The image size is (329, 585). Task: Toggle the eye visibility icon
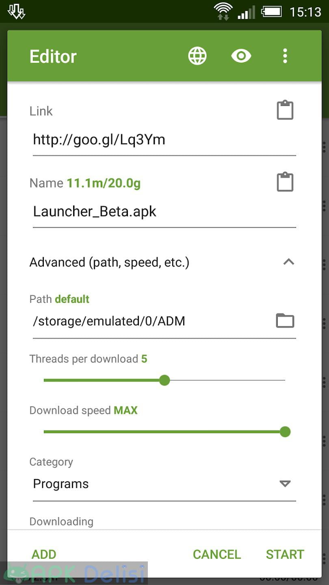point(241,56)
